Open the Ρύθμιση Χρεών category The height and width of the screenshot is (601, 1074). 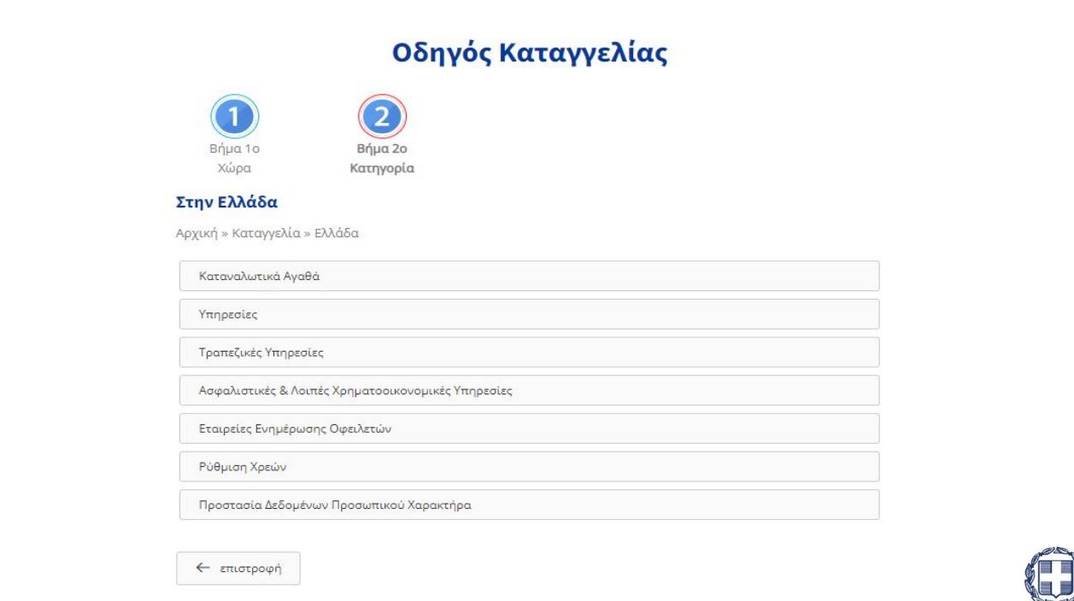pos(529,466)
